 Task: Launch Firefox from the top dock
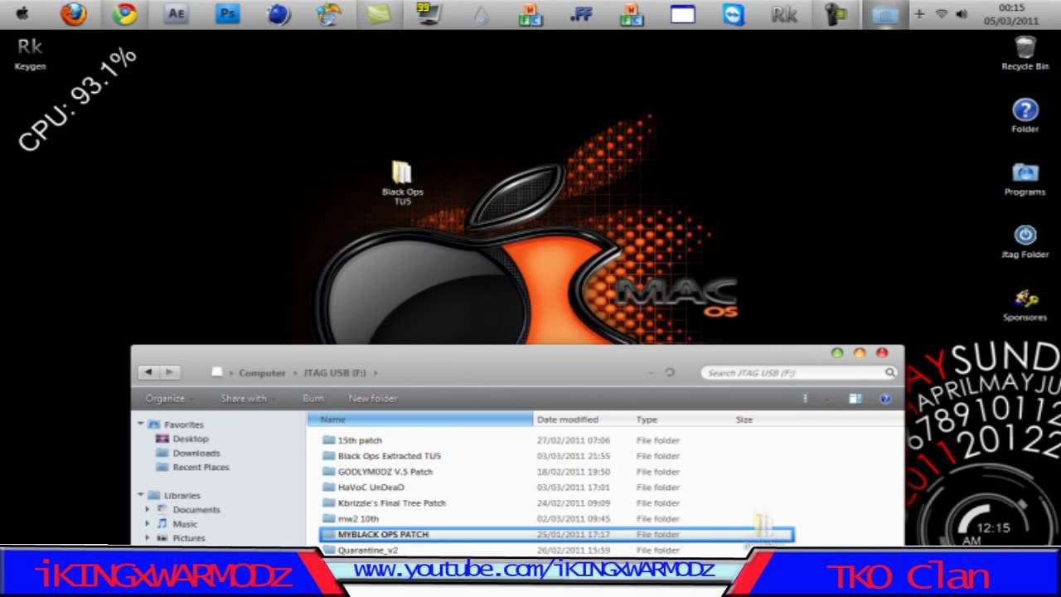pos(74,13)
